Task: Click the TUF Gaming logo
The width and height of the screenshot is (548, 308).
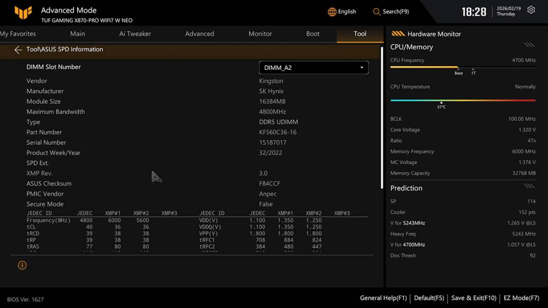Action: pyautogui.click(x=23, y=12)
